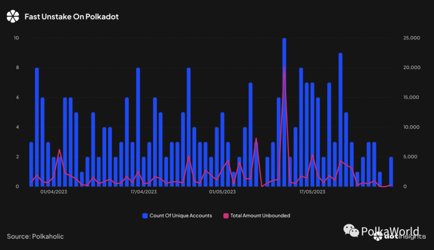The height and width of the screenshot is (250, 434).
Task: Click the left axis value 4
Action: [17, 127]
